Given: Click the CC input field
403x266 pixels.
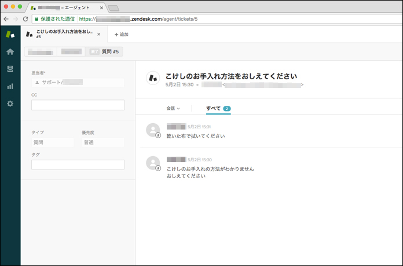Looking at the screenshot, I should click(x=78, y=105).
